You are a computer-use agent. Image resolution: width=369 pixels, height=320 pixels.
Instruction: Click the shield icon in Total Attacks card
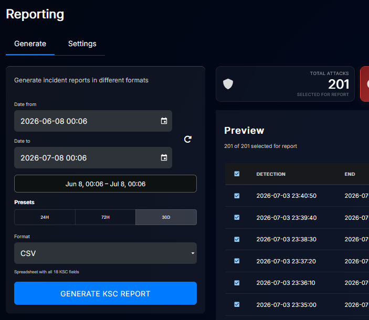[228, 84]
